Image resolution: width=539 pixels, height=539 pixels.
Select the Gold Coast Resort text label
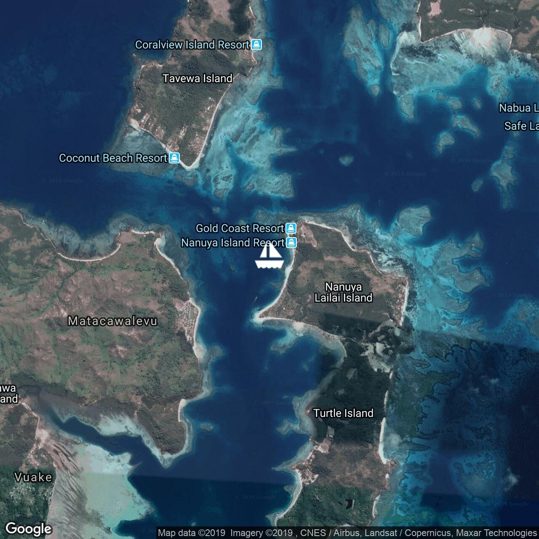coord(240,228)
